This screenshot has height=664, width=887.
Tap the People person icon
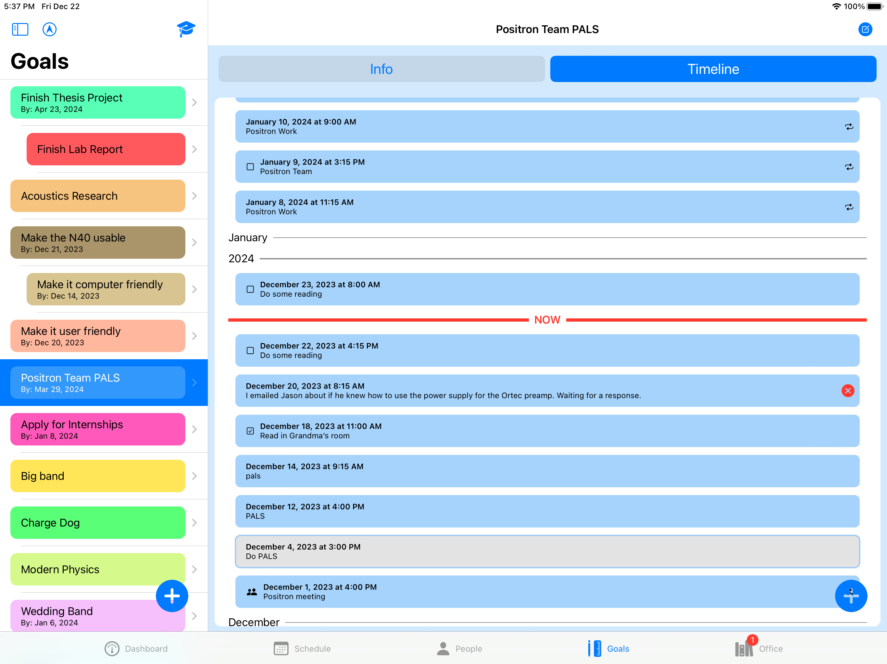click(x=443, y=649)
